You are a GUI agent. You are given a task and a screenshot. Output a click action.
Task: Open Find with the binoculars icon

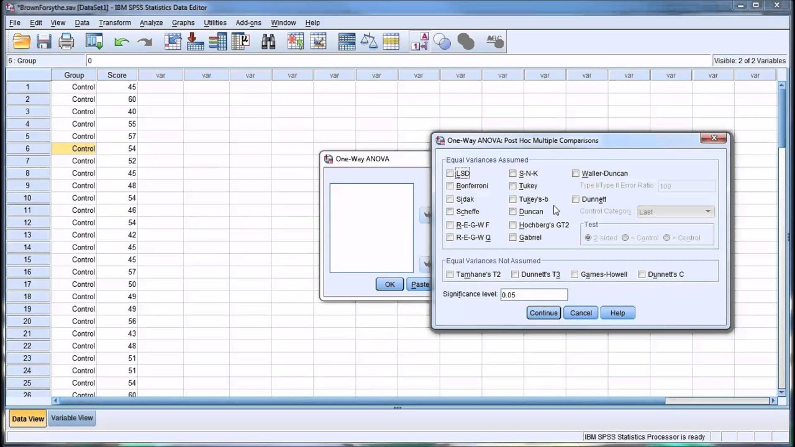point(268,42)
